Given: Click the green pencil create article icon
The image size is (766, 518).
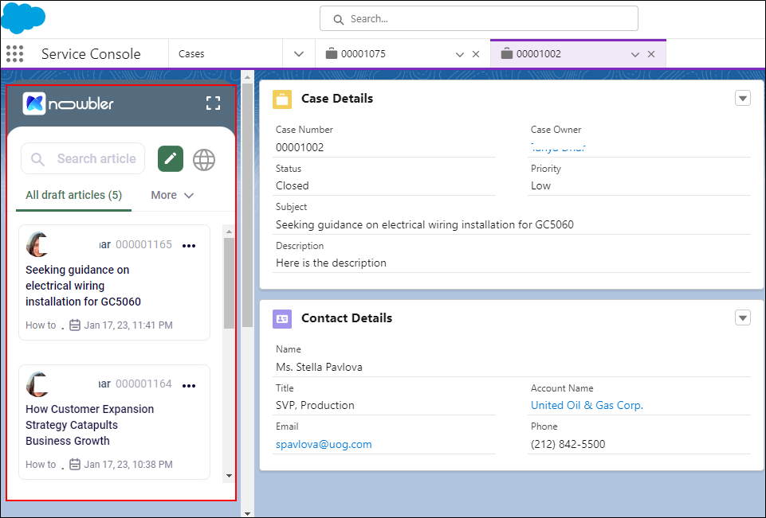Looking at the screenshot, I should tap(171, 159).
